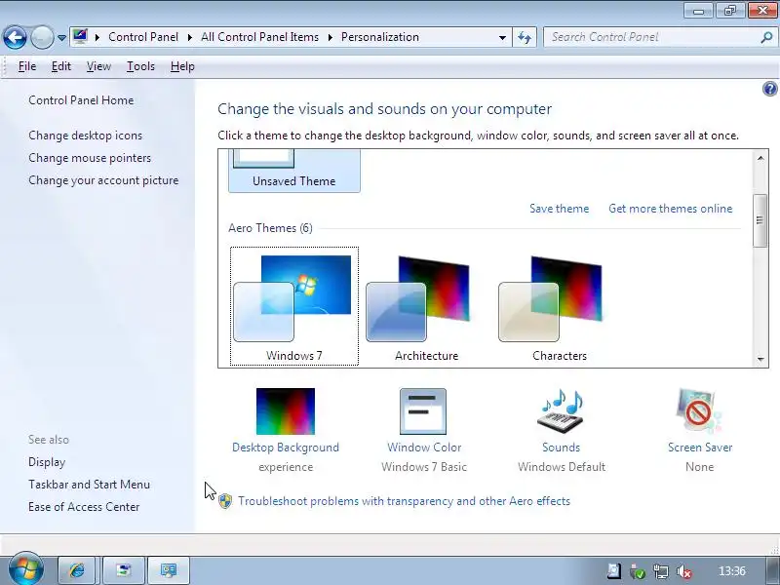This screenshot has width=780, height=585.
Task: Expand the root breadcrumb arrow before Control Panel
Action: pos(97,37)
